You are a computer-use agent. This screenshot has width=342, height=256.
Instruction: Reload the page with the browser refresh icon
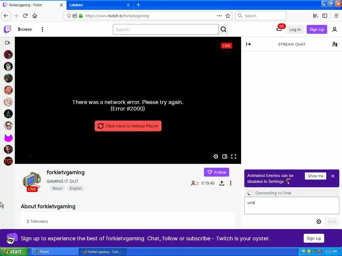(25, 16)
